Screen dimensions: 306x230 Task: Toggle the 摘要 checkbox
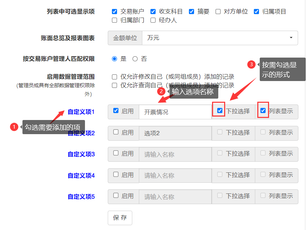[192, 12]
